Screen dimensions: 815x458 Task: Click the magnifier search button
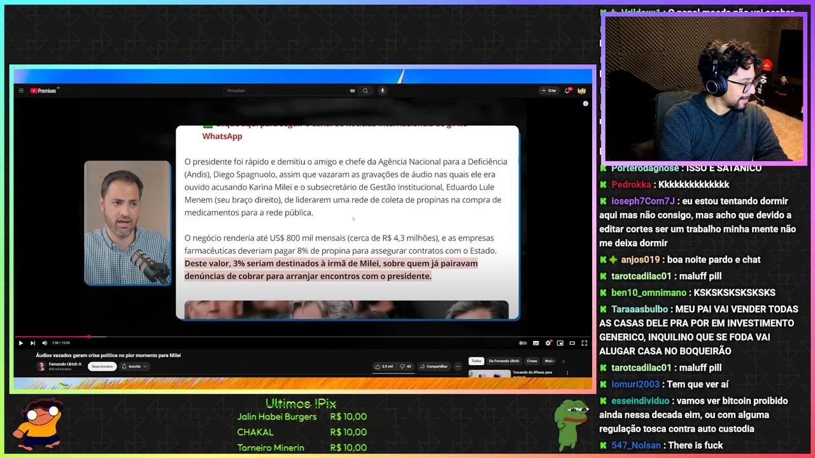click(x=365, y=90)
